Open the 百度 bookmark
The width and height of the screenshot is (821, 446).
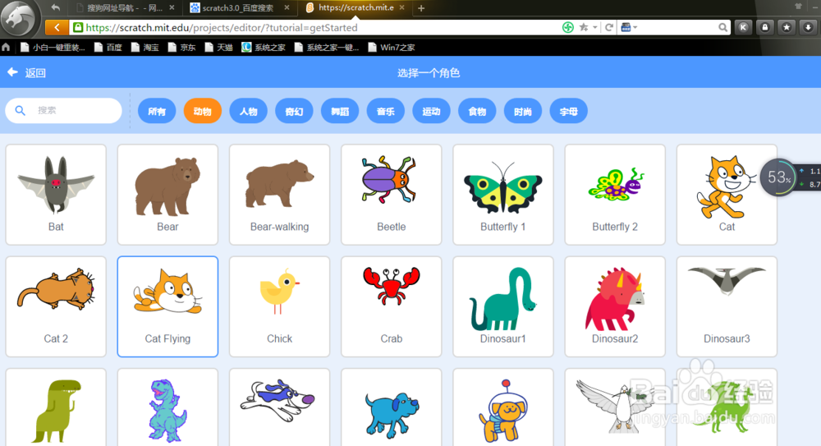coord(108,47)
